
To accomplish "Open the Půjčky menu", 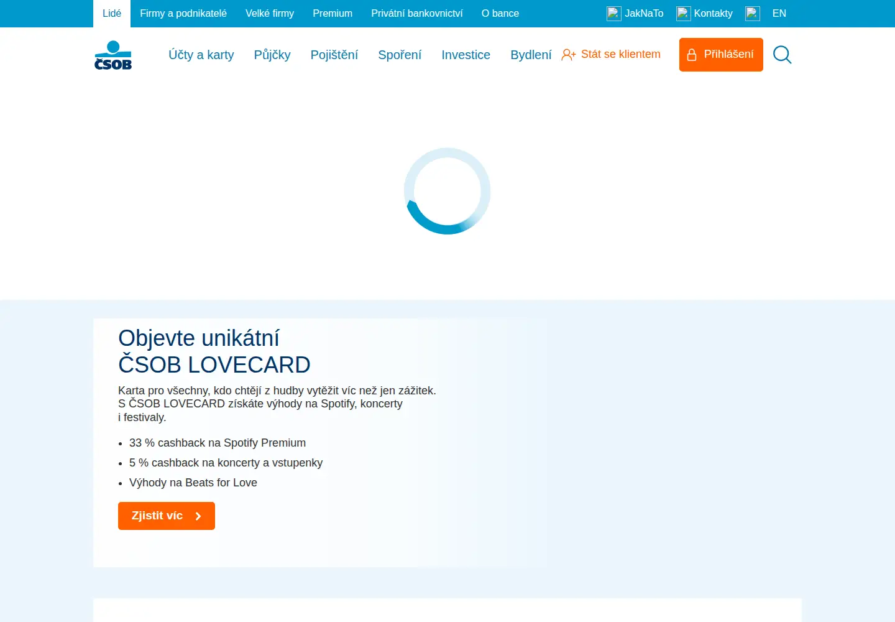I will [x=272, y=55].
